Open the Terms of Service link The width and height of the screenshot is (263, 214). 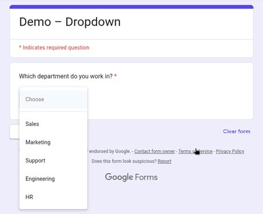pyautogui.click(x=196, y=151)
